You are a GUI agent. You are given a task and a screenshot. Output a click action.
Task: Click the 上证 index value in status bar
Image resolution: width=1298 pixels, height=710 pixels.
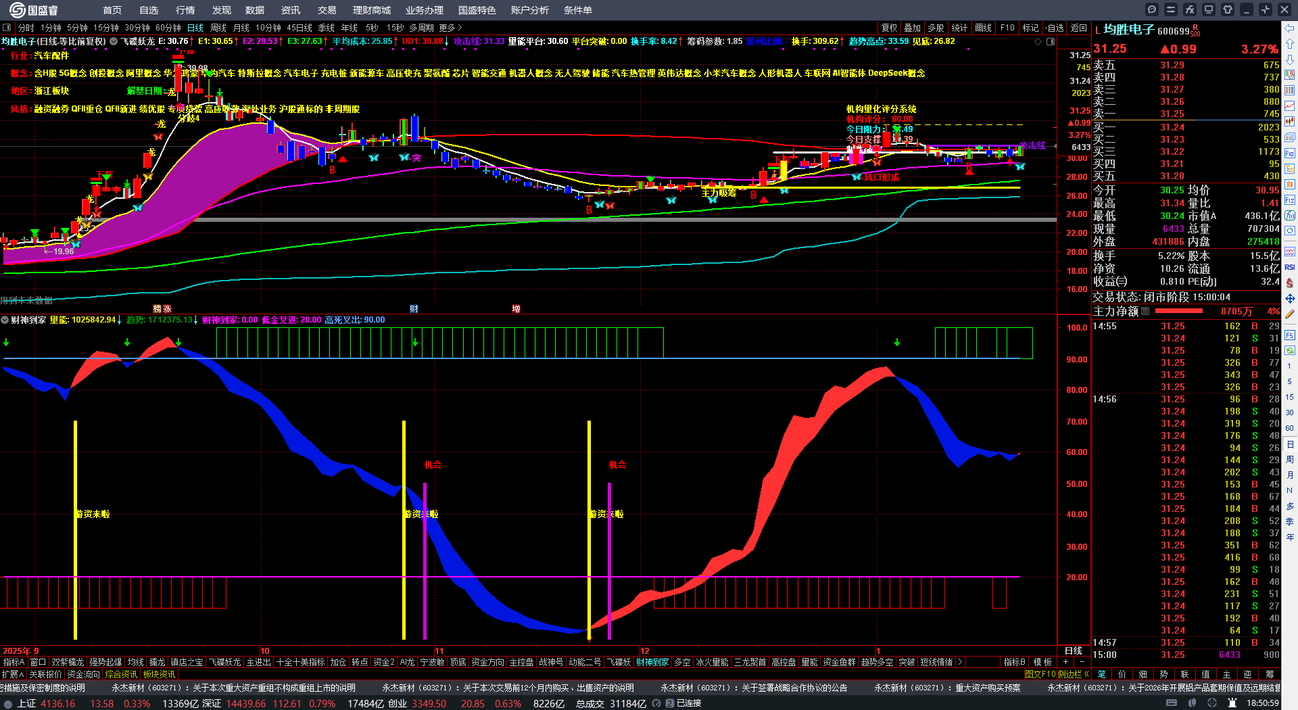(x=58, y=703)
